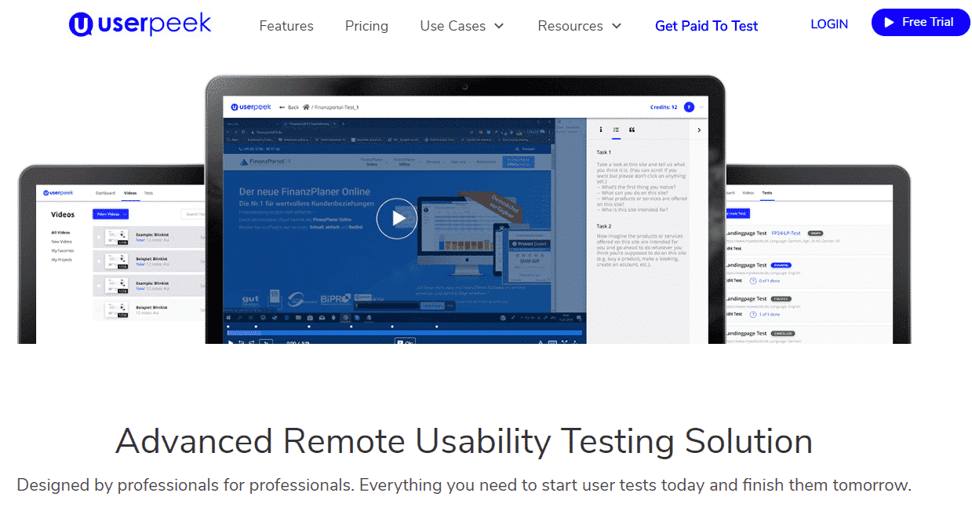This screenshot has width=972, height=515.
Task: Play the FinanzPlaner demo video
Action: (x=396, y=218)
